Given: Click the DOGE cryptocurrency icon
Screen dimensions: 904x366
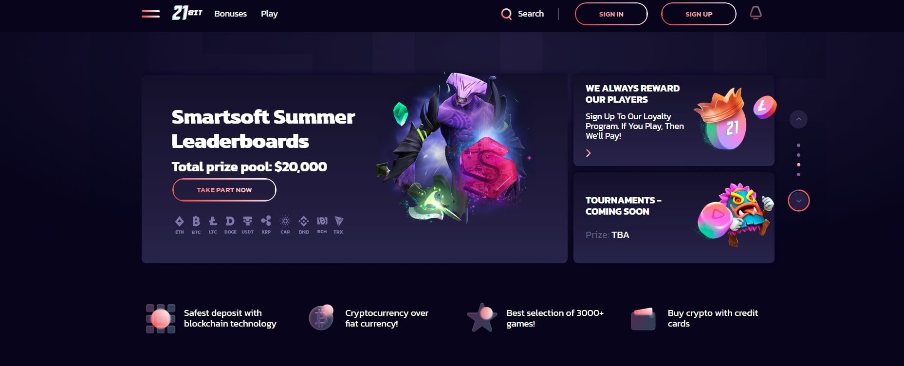Looking at the screenshot, I should coord(230,225).
